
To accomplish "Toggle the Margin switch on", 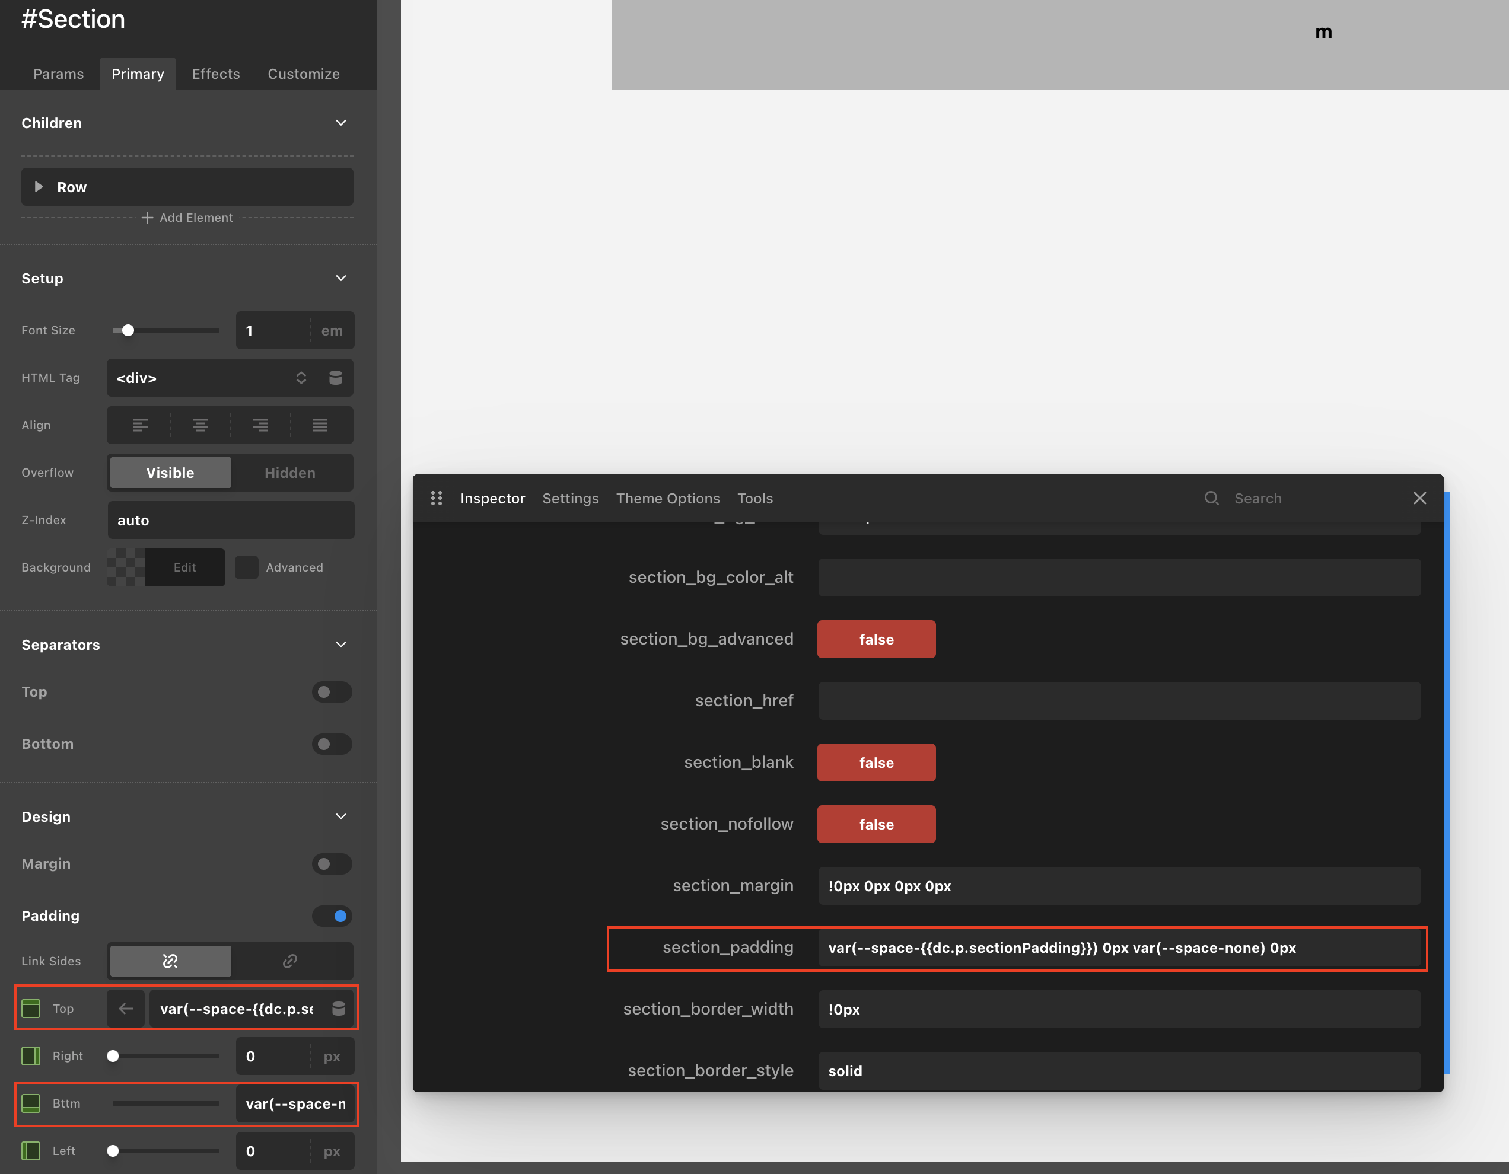I will pos(332,864).
